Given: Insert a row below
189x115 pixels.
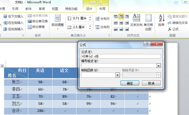Looking at the screenshot, I should [x=13, y=16].
